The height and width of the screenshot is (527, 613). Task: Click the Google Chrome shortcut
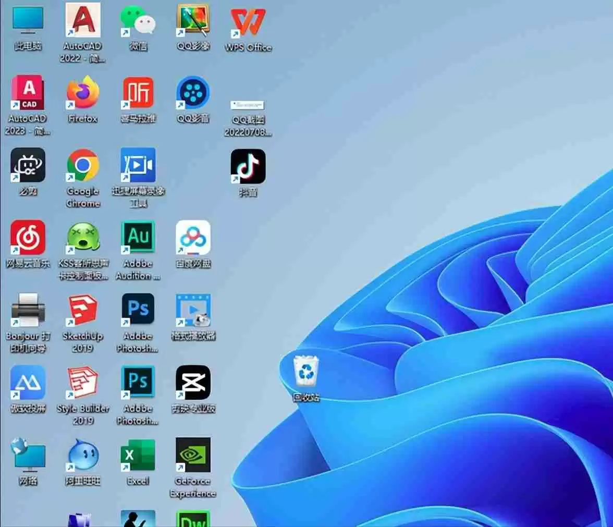[x=83, y=165]
